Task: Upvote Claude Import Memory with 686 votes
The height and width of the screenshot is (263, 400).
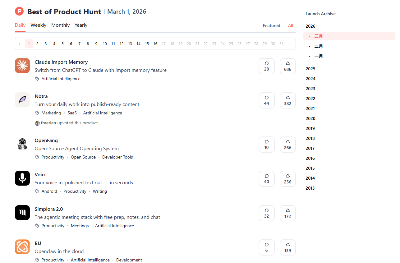Action: click(287, 66)
